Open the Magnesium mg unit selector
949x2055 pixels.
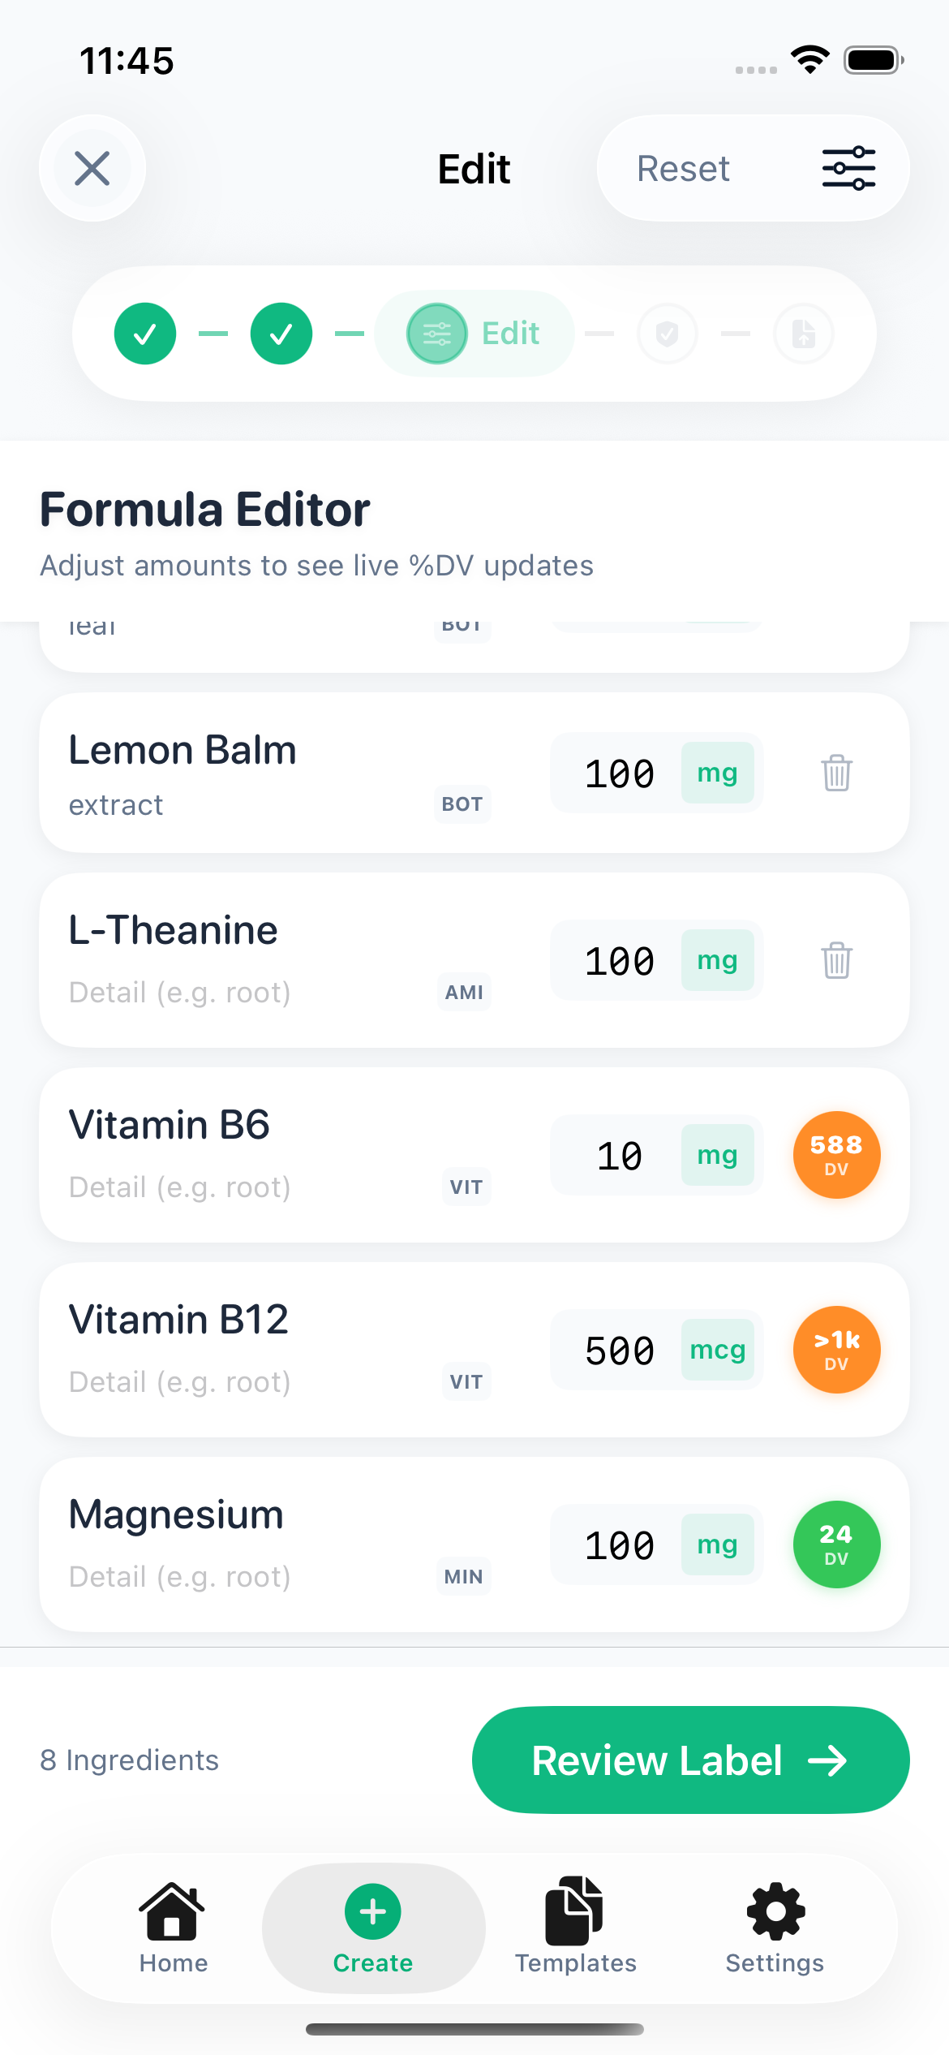click(x=717, y=1544)
